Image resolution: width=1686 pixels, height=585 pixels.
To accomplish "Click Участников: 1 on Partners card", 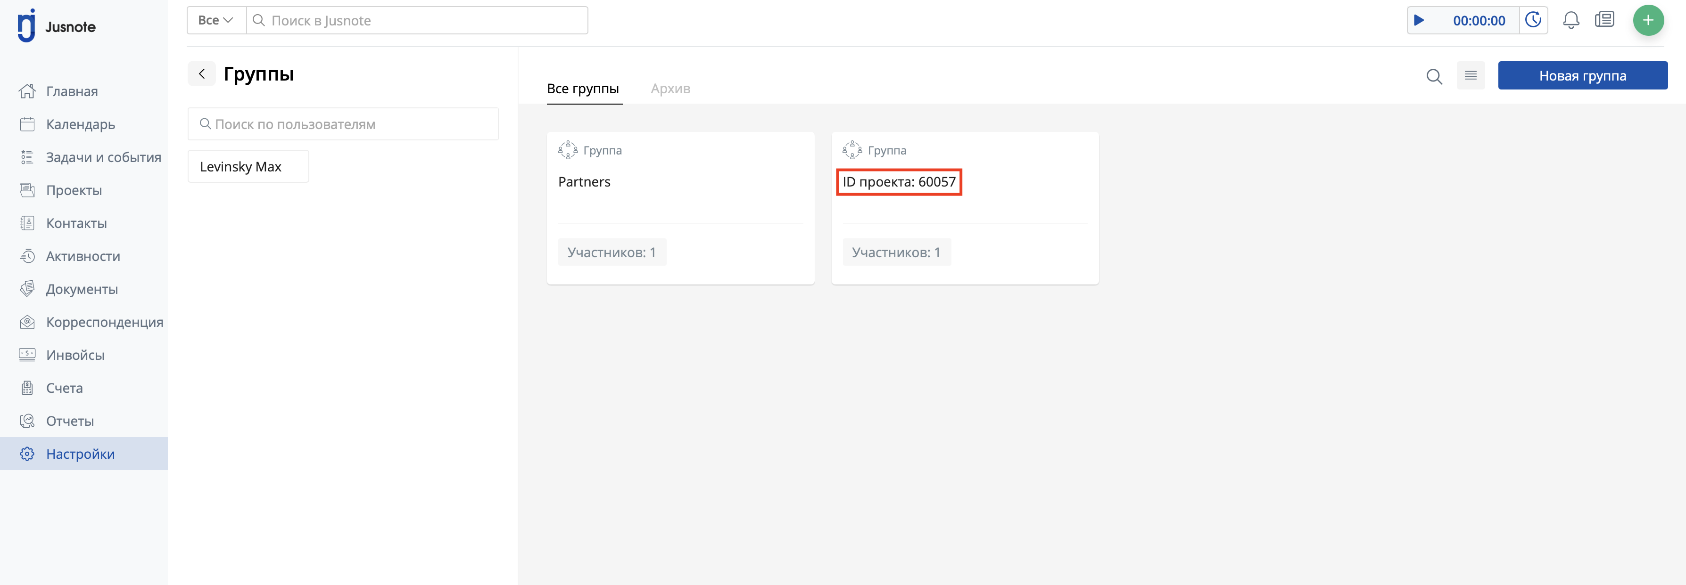I will point(612,252).
